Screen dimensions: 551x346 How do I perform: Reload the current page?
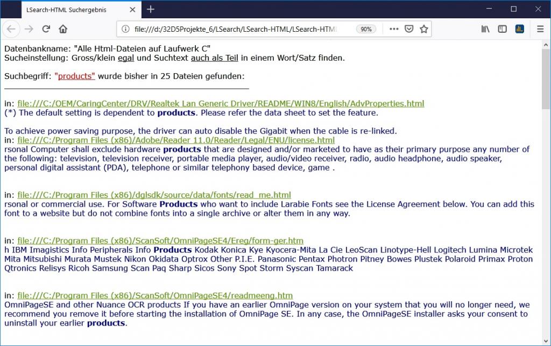46,29
